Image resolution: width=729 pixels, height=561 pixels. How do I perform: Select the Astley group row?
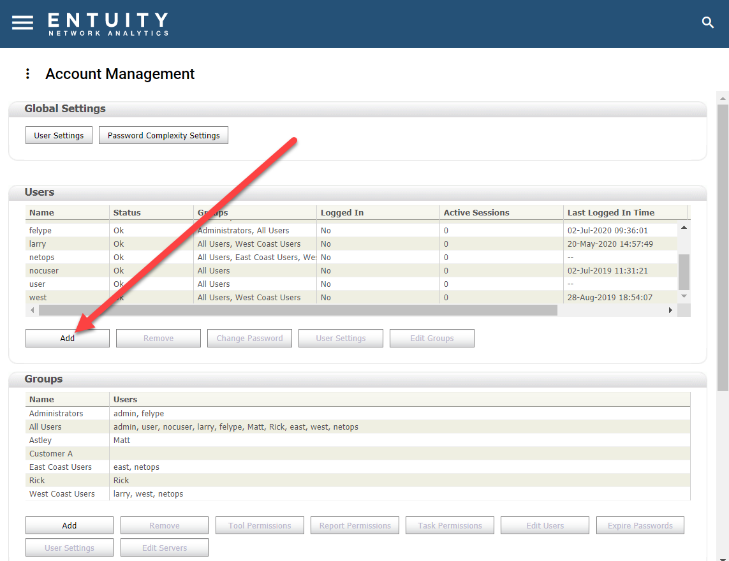[358, 440]
